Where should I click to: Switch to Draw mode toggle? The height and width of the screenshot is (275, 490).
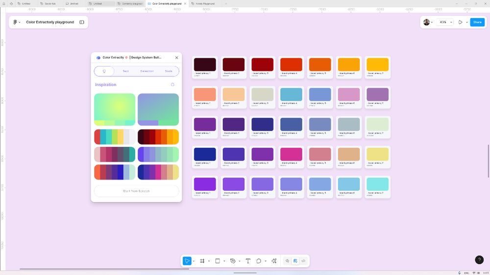[288, 261]
